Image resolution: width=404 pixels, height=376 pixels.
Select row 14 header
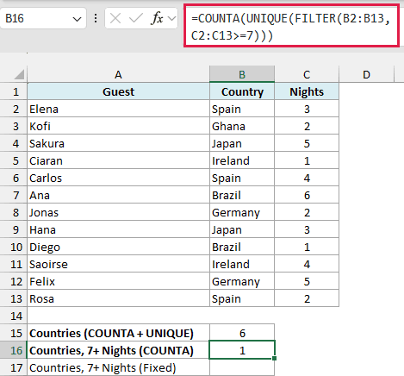(x=14, y=316)
